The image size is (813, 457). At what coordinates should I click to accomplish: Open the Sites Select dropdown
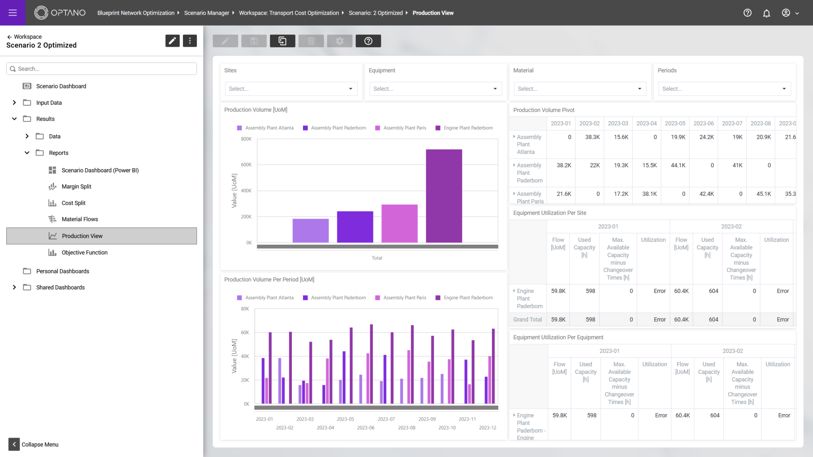(x=291, y=88)
